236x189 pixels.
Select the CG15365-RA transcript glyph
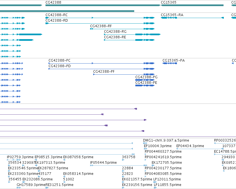pos(192,18)
